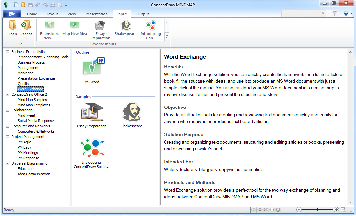Image resolution: width=356 pixels, height=216 pixels.
Task: Select Business Process in the tree
Action: [31, 62]
